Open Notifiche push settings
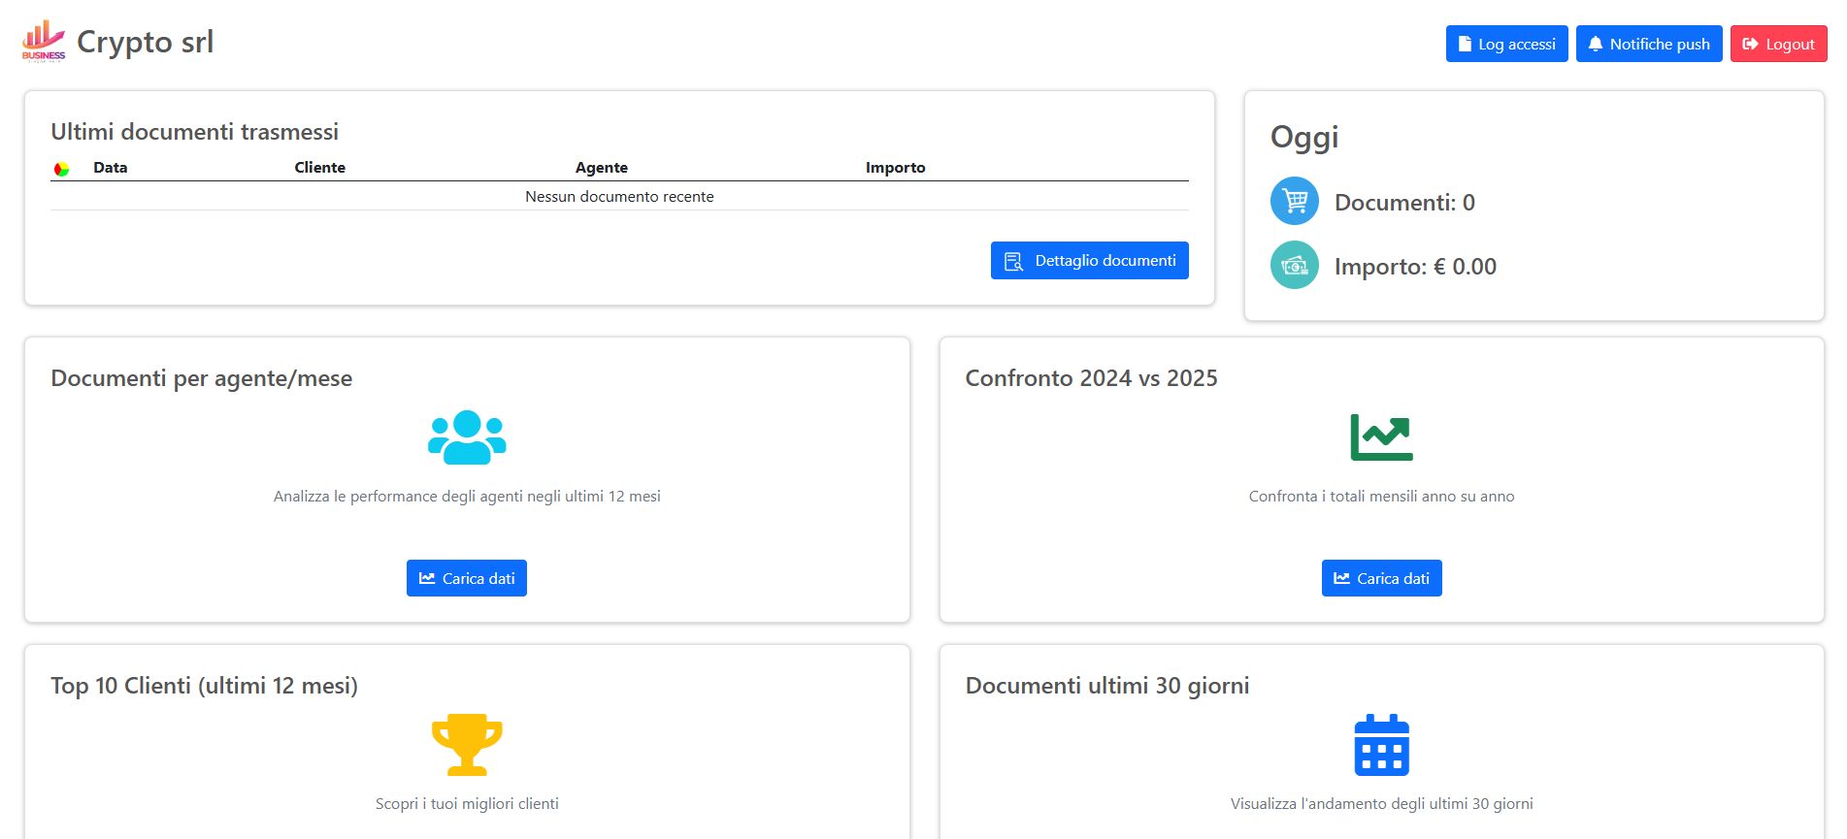Image resolution: width=1847 pixels, height=839 pixels. pos(1648,44)
